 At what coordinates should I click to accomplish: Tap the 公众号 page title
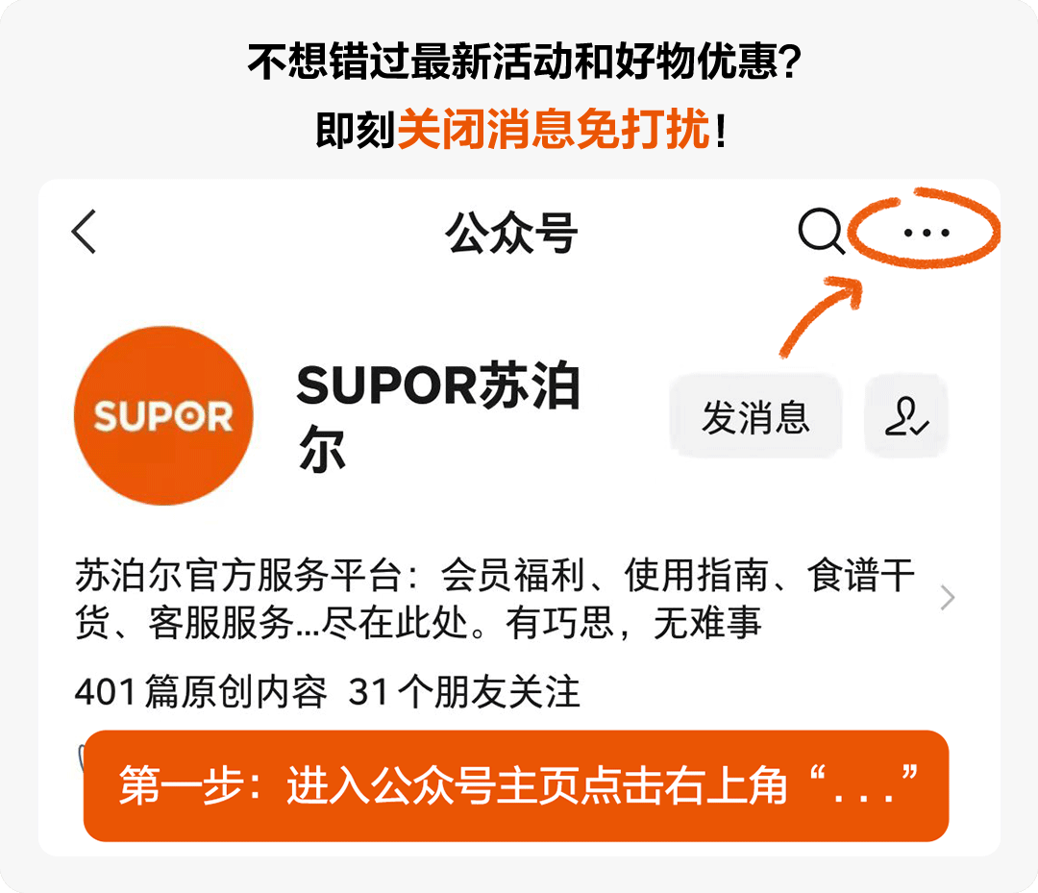tap(511, 233)
